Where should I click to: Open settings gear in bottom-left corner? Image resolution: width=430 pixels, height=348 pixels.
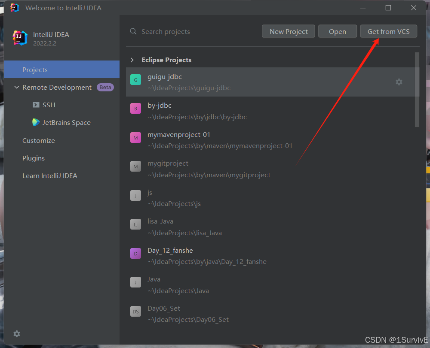point(17,334)
